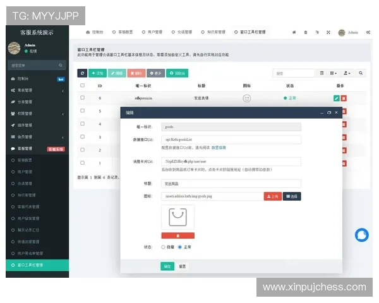379x303 pixels.
Task: Toggle fullscreen with the expand icon
Action: click(x=328, y=32)
